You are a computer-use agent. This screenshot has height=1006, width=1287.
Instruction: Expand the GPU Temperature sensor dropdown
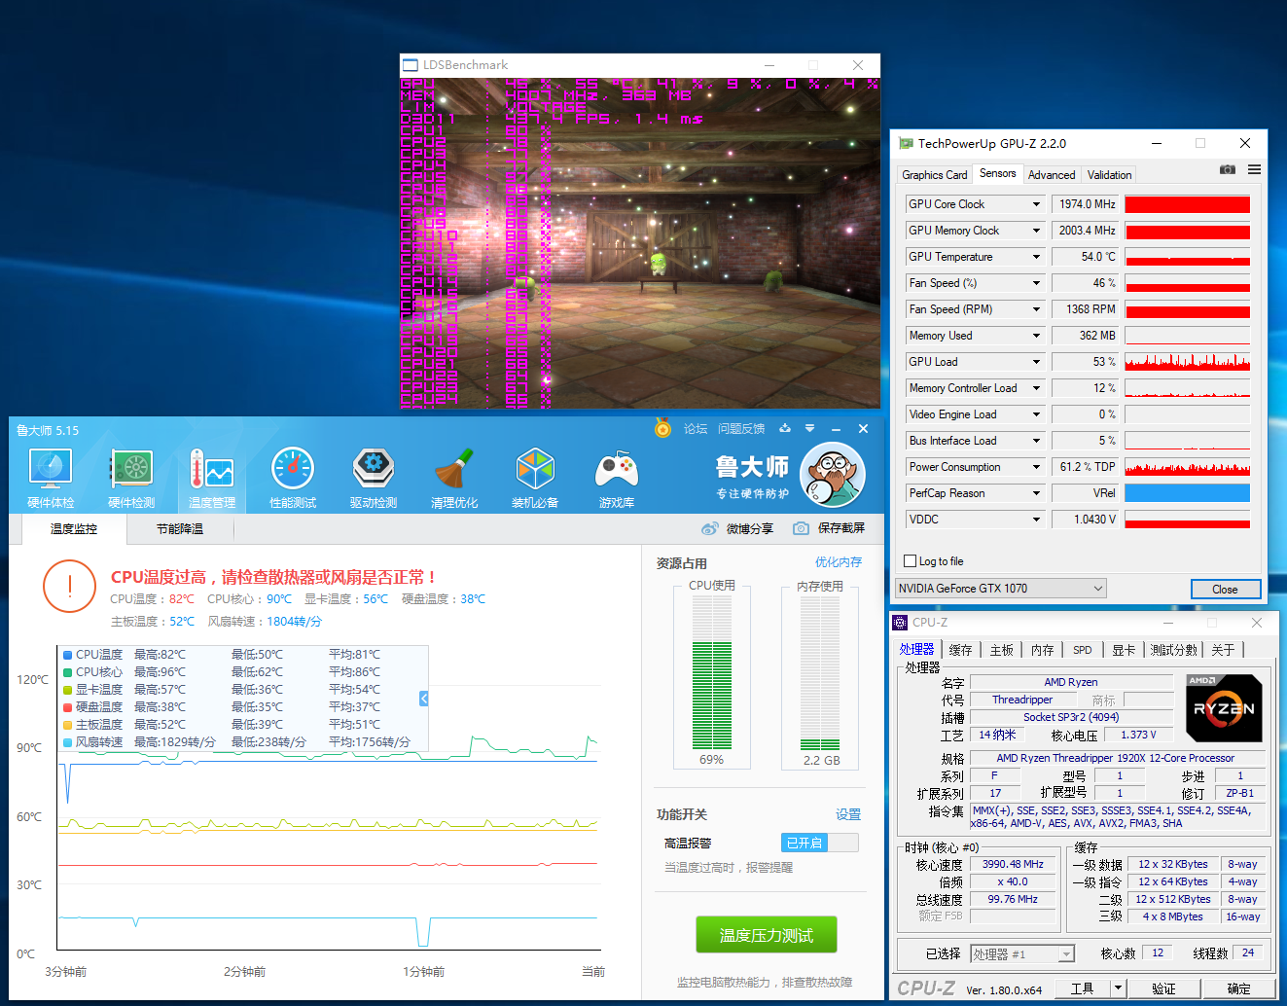(x=1036, y=257)
